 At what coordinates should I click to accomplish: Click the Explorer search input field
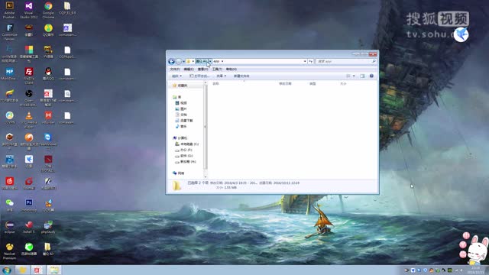pyautogui.click(x=346, y=61)
